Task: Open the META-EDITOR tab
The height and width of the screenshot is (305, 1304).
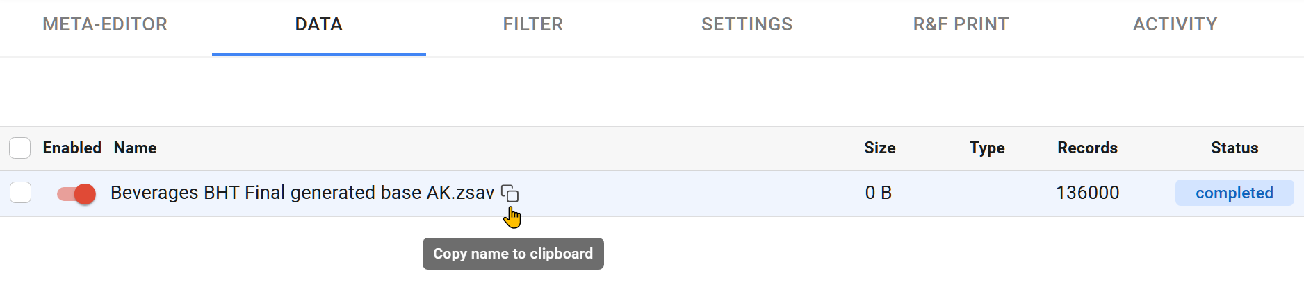Action: click(x=105, y=25)
